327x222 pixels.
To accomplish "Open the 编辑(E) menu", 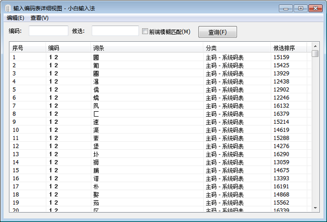I will pos(15,18).
